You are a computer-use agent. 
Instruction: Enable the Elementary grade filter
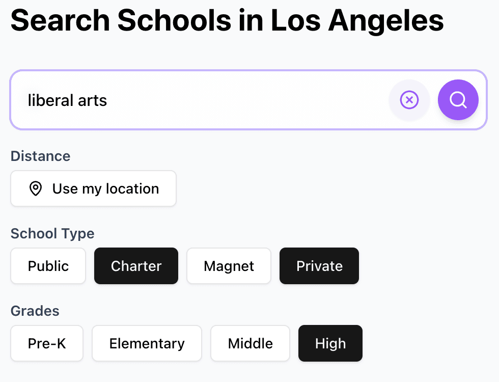(147, 343)
